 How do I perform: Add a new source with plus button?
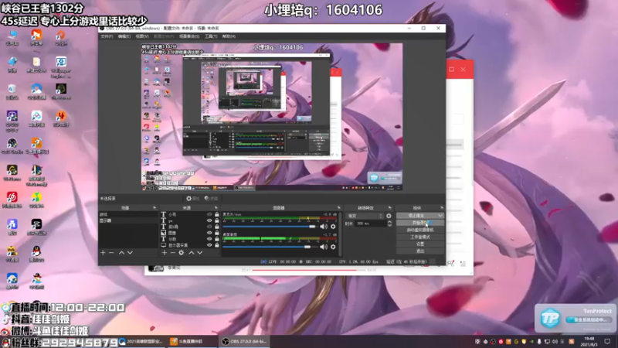(165, 253)
